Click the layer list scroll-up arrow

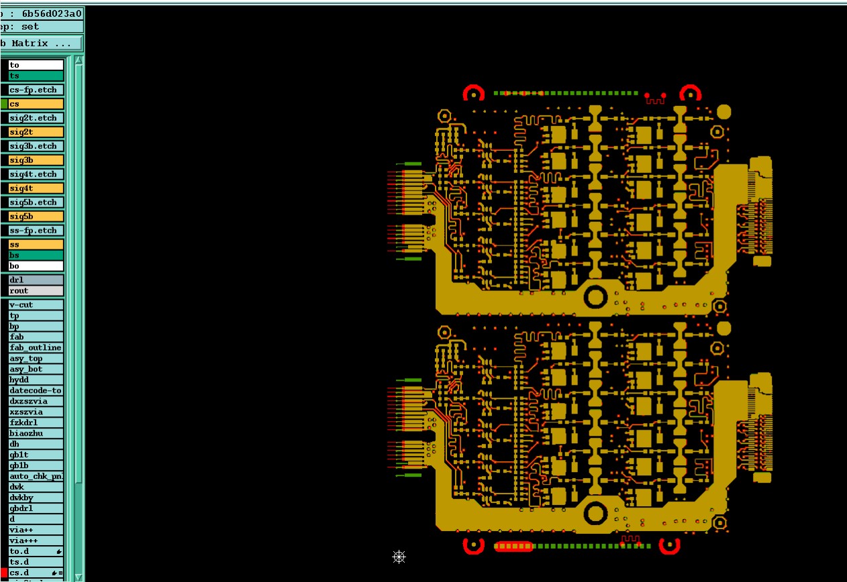click(79, 61)
